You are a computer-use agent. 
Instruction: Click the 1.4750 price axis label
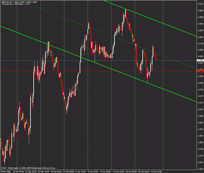coord(200,44)
